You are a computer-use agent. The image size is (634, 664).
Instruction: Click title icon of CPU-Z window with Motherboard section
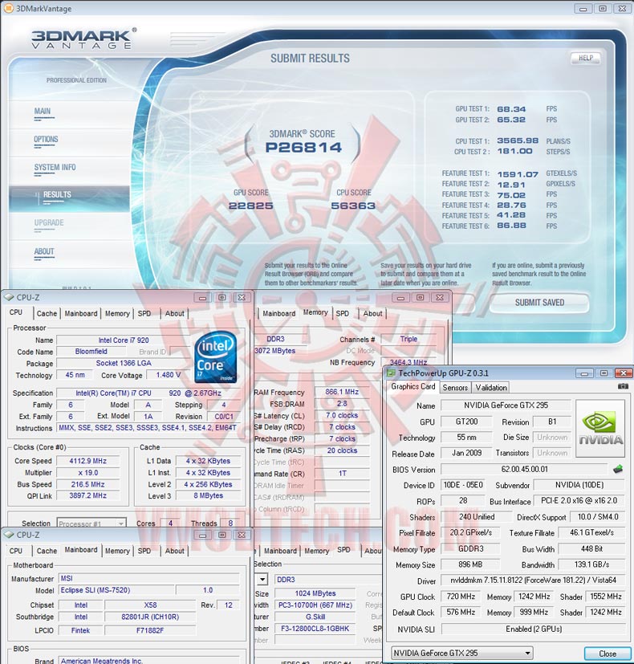click(9, 535)
